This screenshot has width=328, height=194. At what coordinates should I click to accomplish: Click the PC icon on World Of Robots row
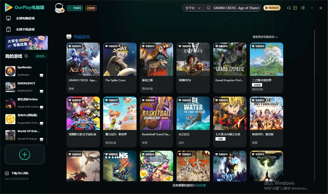41,140
